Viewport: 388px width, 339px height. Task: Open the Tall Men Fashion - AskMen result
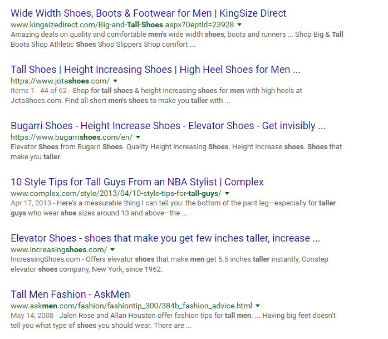[70, 294]
